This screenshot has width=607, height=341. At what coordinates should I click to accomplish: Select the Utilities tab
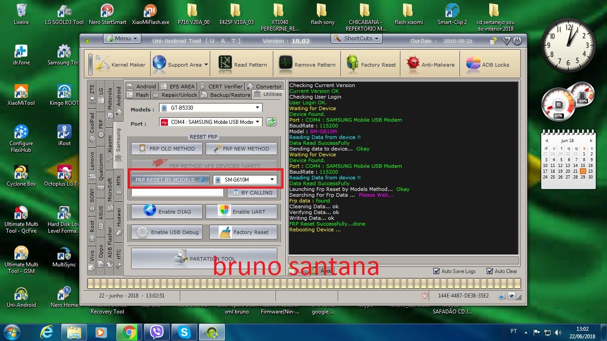pyautogui.click(x=268, y=94)
